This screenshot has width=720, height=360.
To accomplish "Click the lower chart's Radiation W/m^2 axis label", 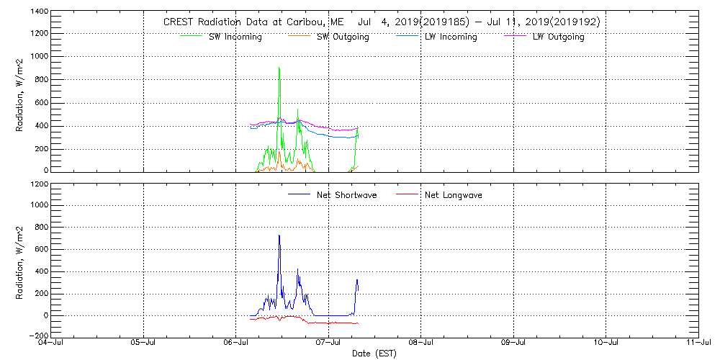I will click(21, 261).
